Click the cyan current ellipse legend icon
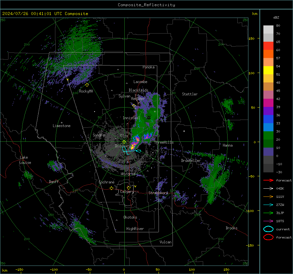Viewport: 293px width, 274px height. (x=268, y=229)
